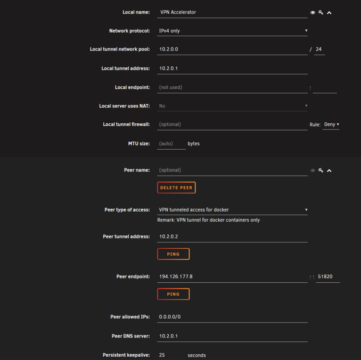Focus the Local endpoint port field
The width and height of the screenshot is (361, 360).
coord(325,87)
